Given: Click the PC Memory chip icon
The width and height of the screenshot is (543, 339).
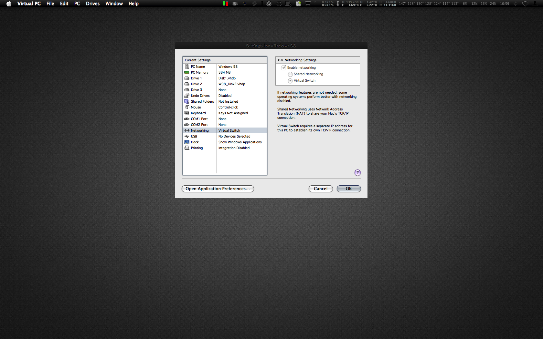Looking at the screenshot, I should pyautogui.click(x=187, y=72).
